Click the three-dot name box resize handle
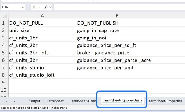The width and height of the screenshot is (185, 112). 28,7
